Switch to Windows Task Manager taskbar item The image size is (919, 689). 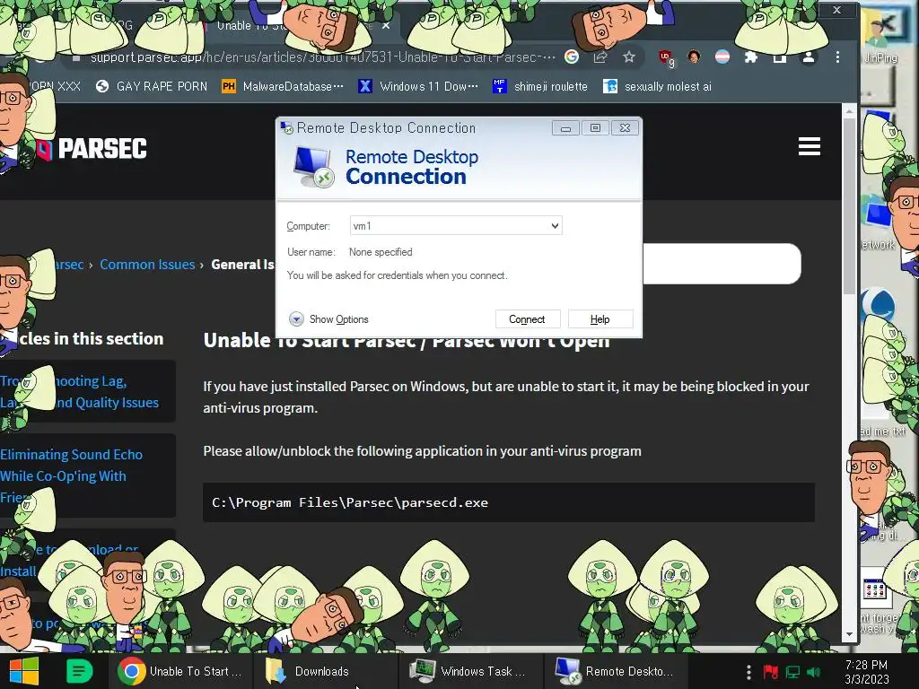coord(468,671)
